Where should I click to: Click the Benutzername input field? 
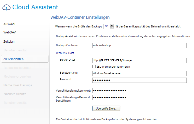(x=139, y=73)
